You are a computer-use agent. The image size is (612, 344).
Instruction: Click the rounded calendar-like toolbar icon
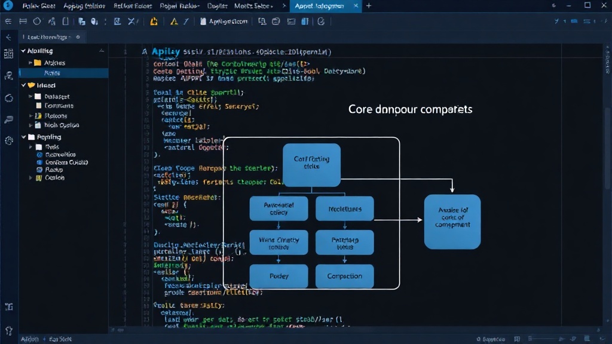276,21
